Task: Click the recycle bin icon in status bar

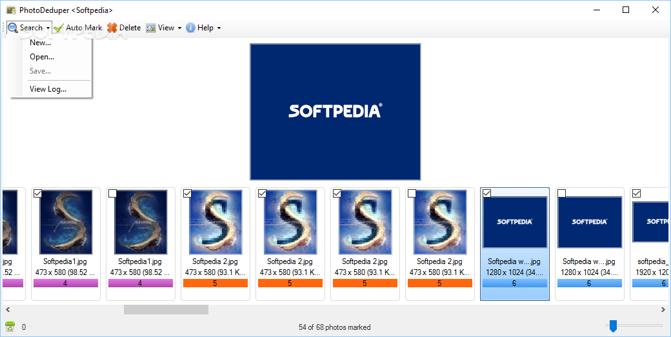Action: point(10,327)
